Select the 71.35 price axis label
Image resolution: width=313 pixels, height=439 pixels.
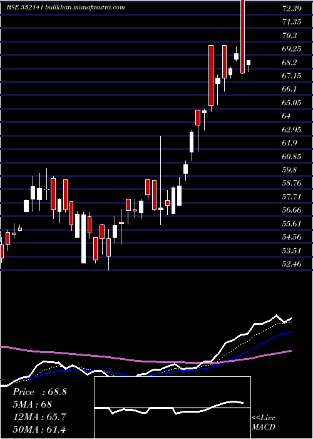coord(292,22)
